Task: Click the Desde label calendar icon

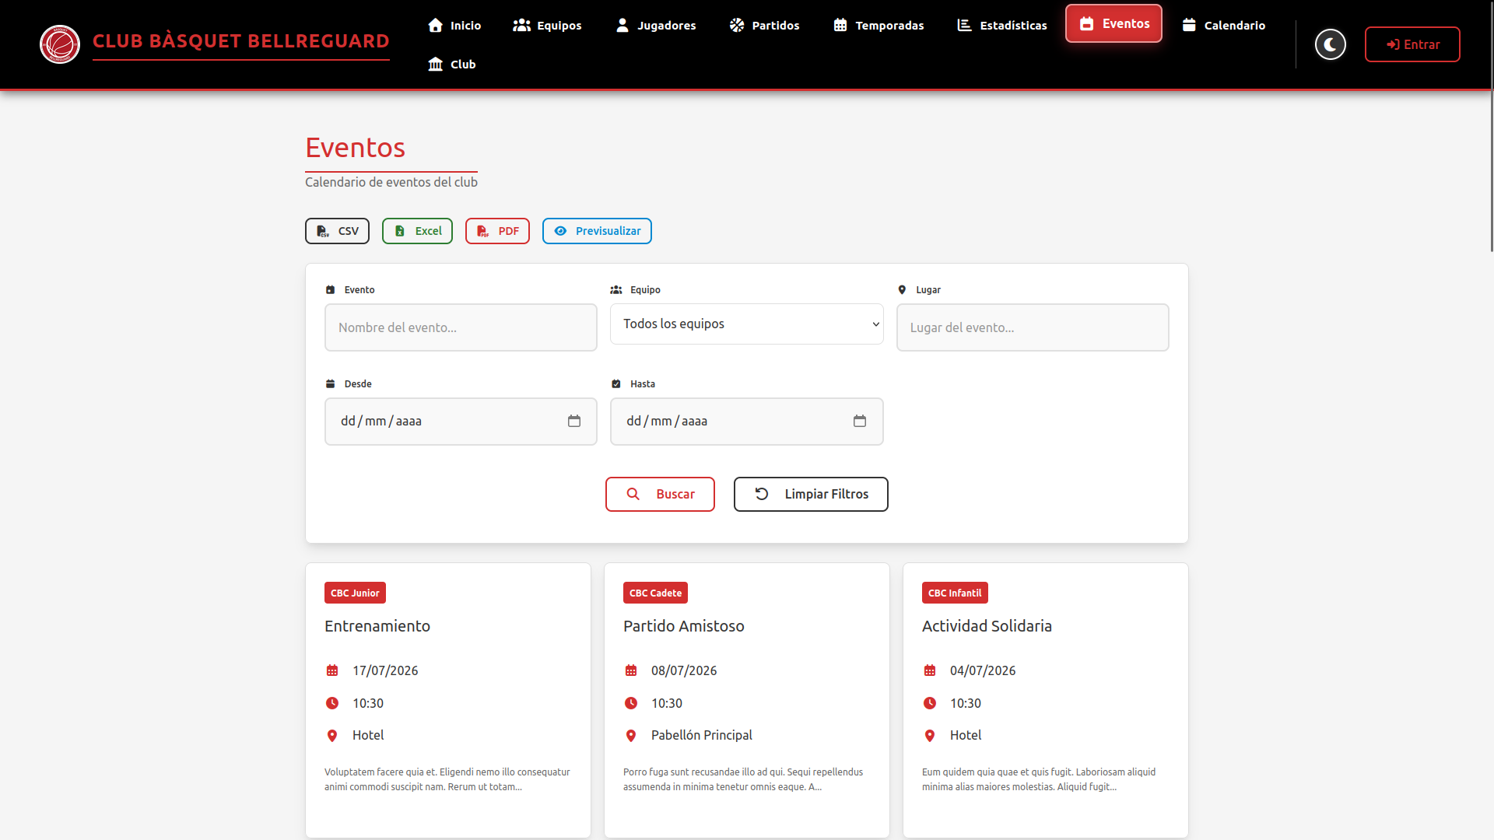Action: pos(330,383)
